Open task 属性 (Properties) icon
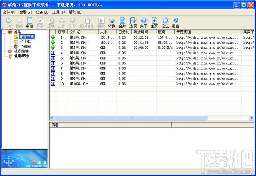This screenshot has width=256, height=176. 51,23
